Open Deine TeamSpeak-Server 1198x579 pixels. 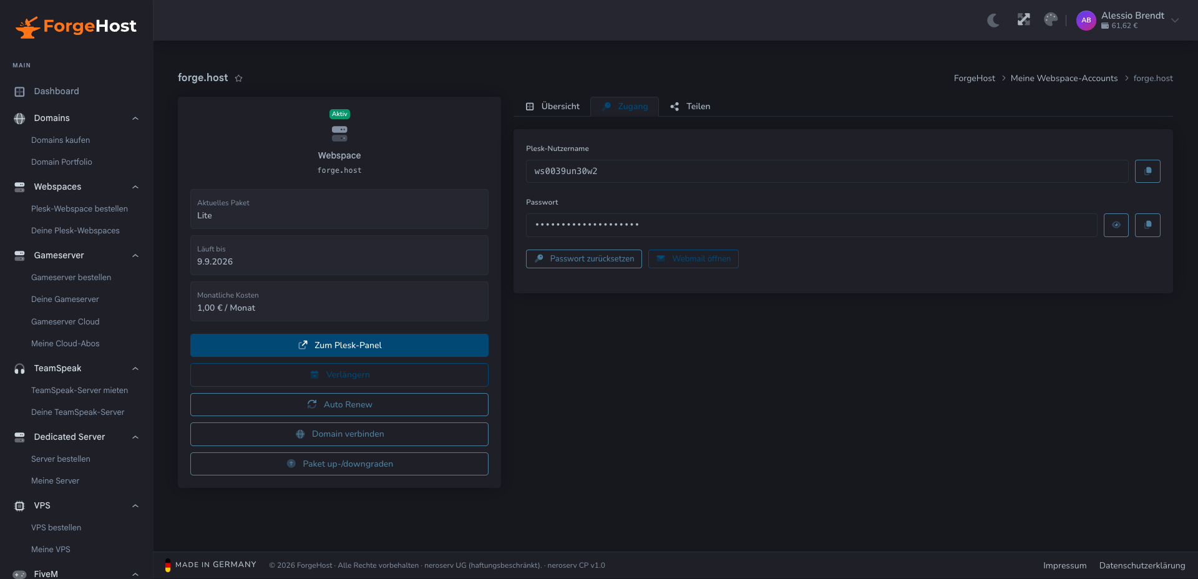click(77, 412)
